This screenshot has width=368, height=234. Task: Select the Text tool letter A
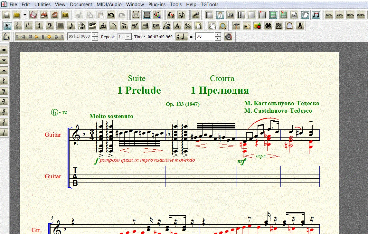[177, 25]
